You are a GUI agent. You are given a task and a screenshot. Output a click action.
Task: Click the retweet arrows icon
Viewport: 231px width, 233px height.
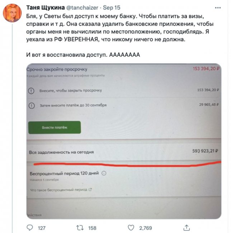tap(80, 228)
